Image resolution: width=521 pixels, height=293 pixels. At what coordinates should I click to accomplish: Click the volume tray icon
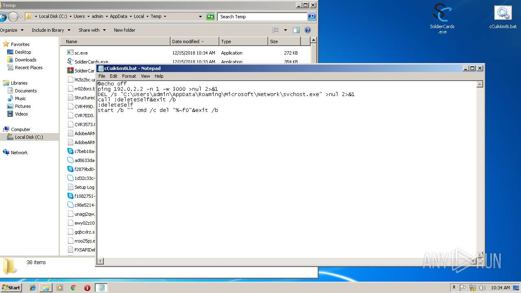point(482,288)
